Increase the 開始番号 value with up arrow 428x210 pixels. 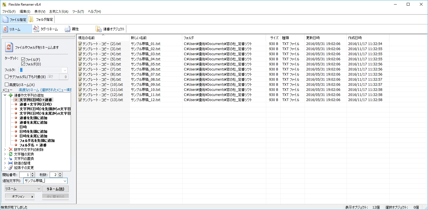pyautogui.click(x=32, y=173)
